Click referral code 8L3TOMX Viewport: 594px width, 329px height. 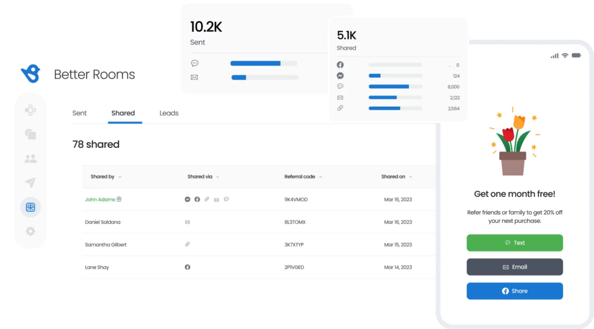[295, 222]
